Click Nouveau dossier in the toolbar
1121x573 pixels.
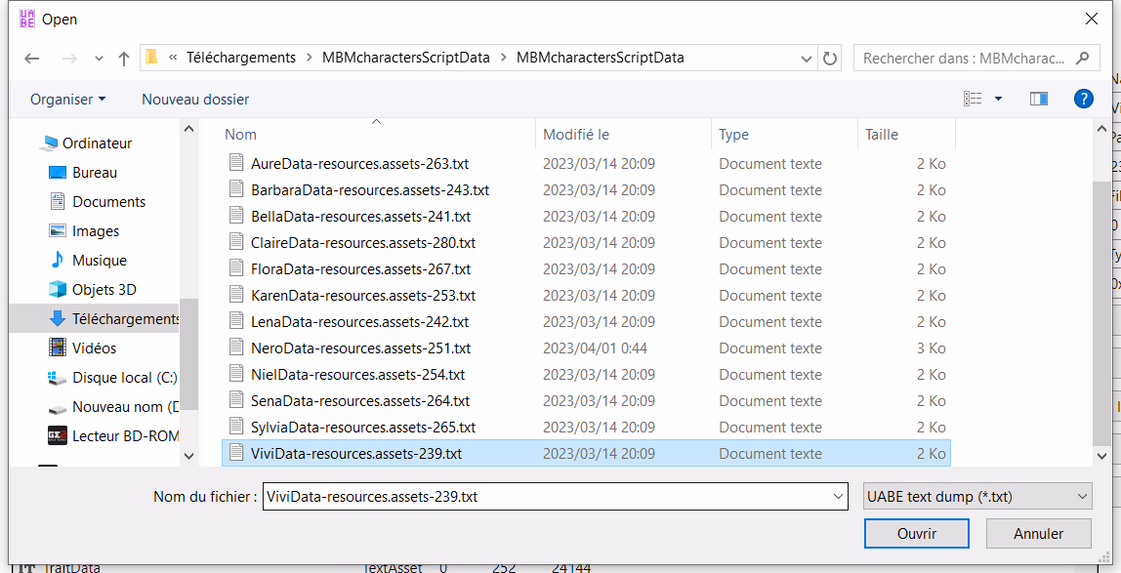pos(195,100)
